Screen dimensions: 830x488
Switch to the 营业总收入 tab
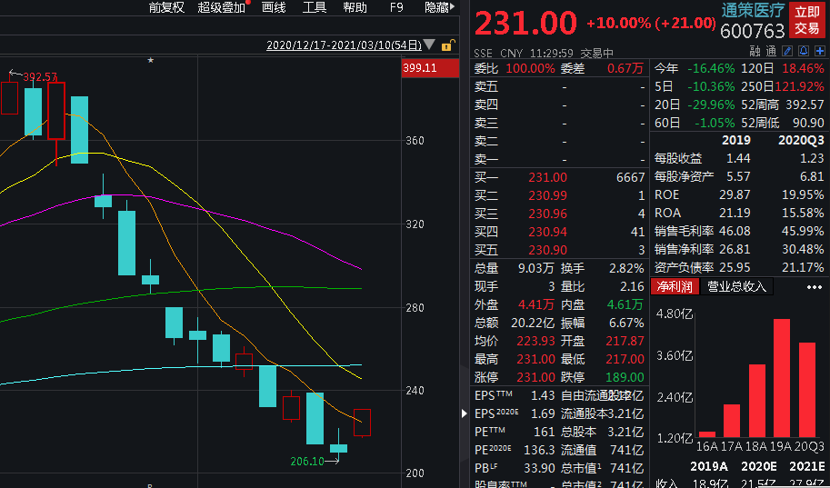tap(737, 287)
